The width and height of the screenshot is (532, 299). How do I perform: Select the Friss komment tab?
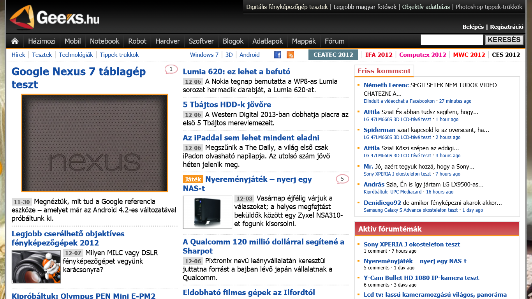pyautogui.click(x=384, y=71)
